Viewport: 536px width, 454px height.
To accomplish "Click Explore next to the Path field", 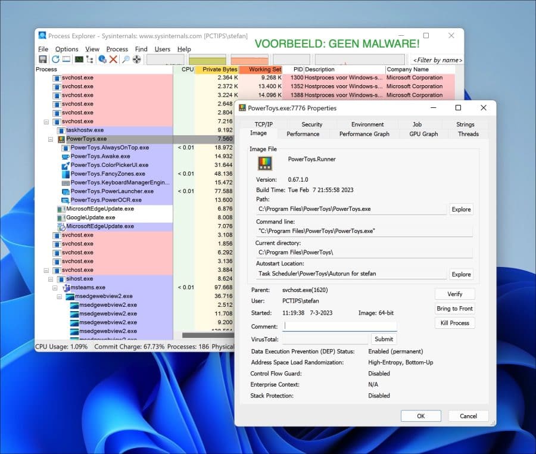I will coord(461,209).
